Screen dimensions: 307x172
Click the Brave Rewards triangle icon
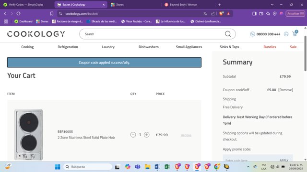tap(228, 14)
